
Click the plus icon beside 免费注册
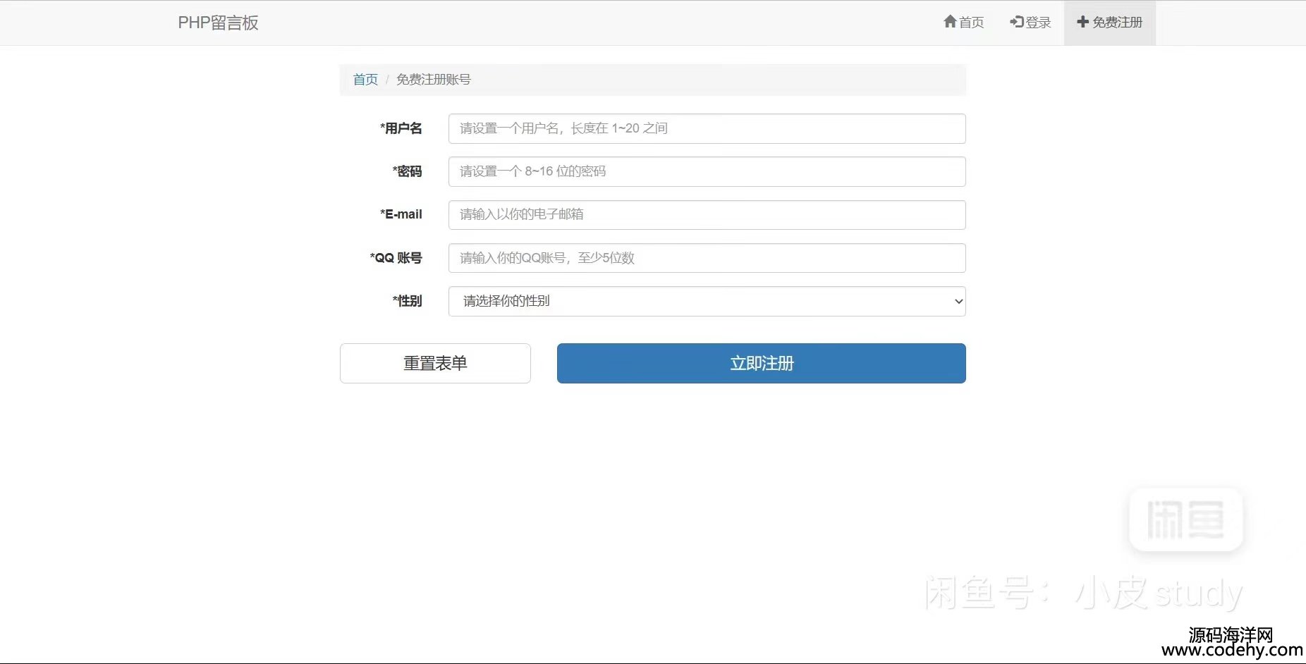[1082, 22]
